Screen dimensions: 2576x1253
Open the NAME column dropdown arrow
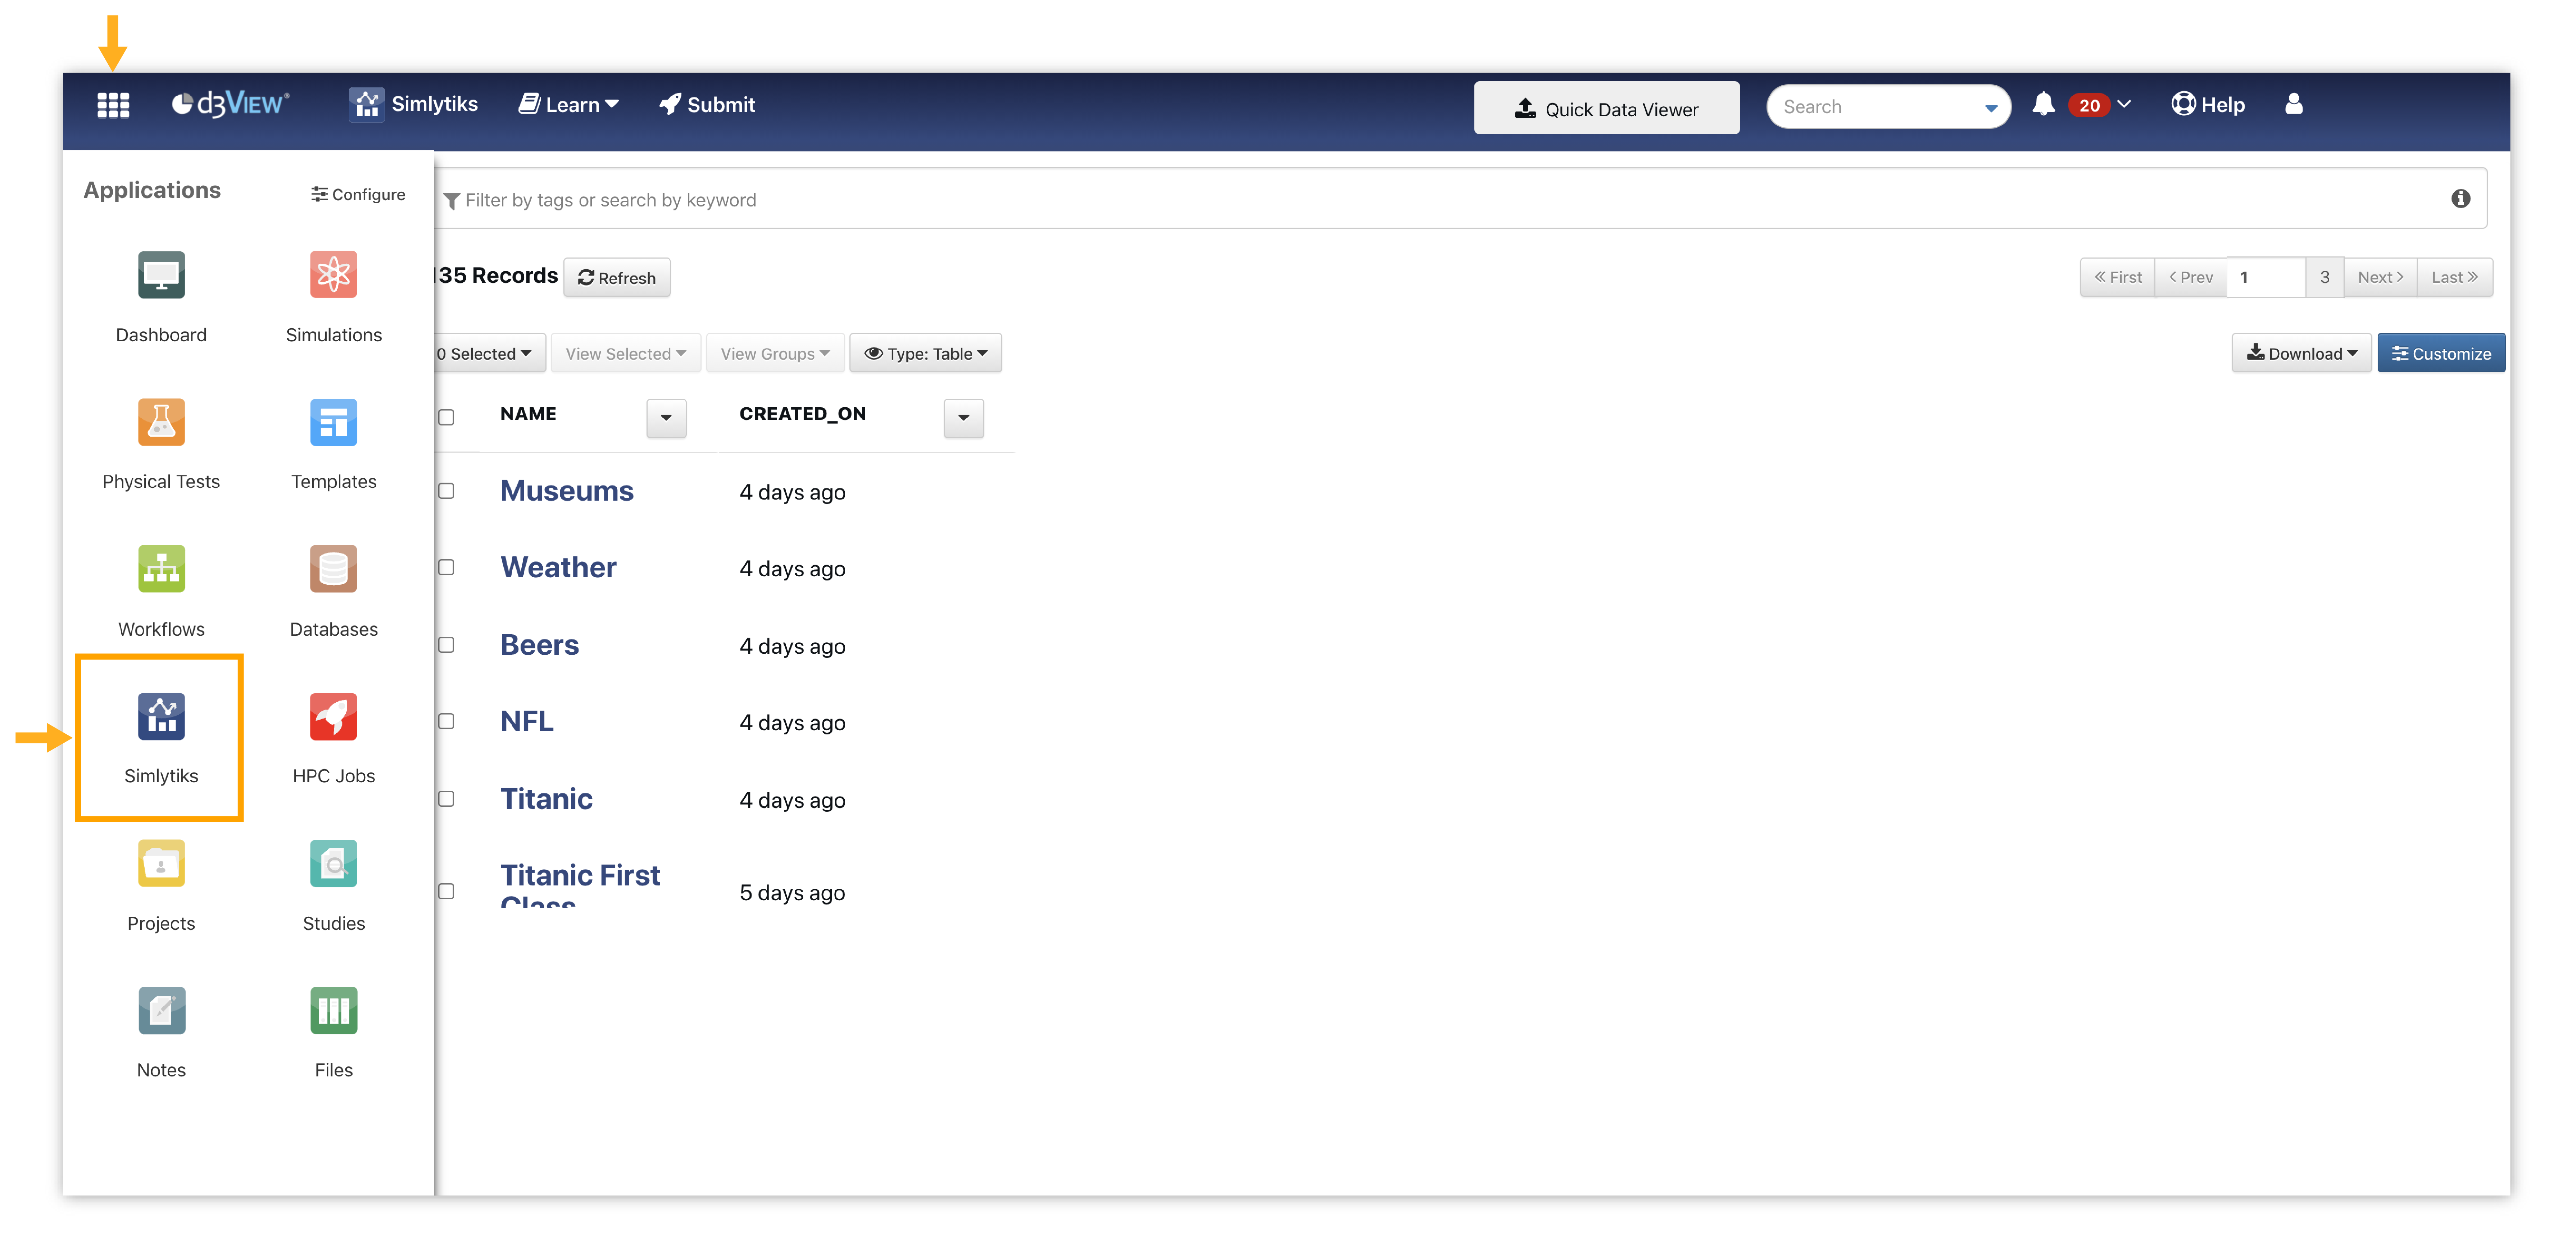pos(666,418)
